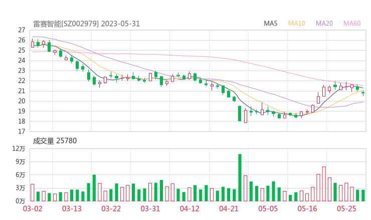
Task: Click the 成交量 25780 volume label
Action: point(55,141)
